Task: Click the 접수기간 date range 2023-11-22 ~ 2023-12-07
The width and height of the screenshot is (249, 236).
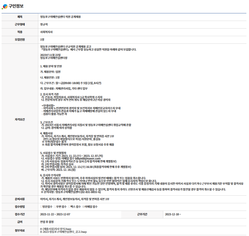Action: 55,214
